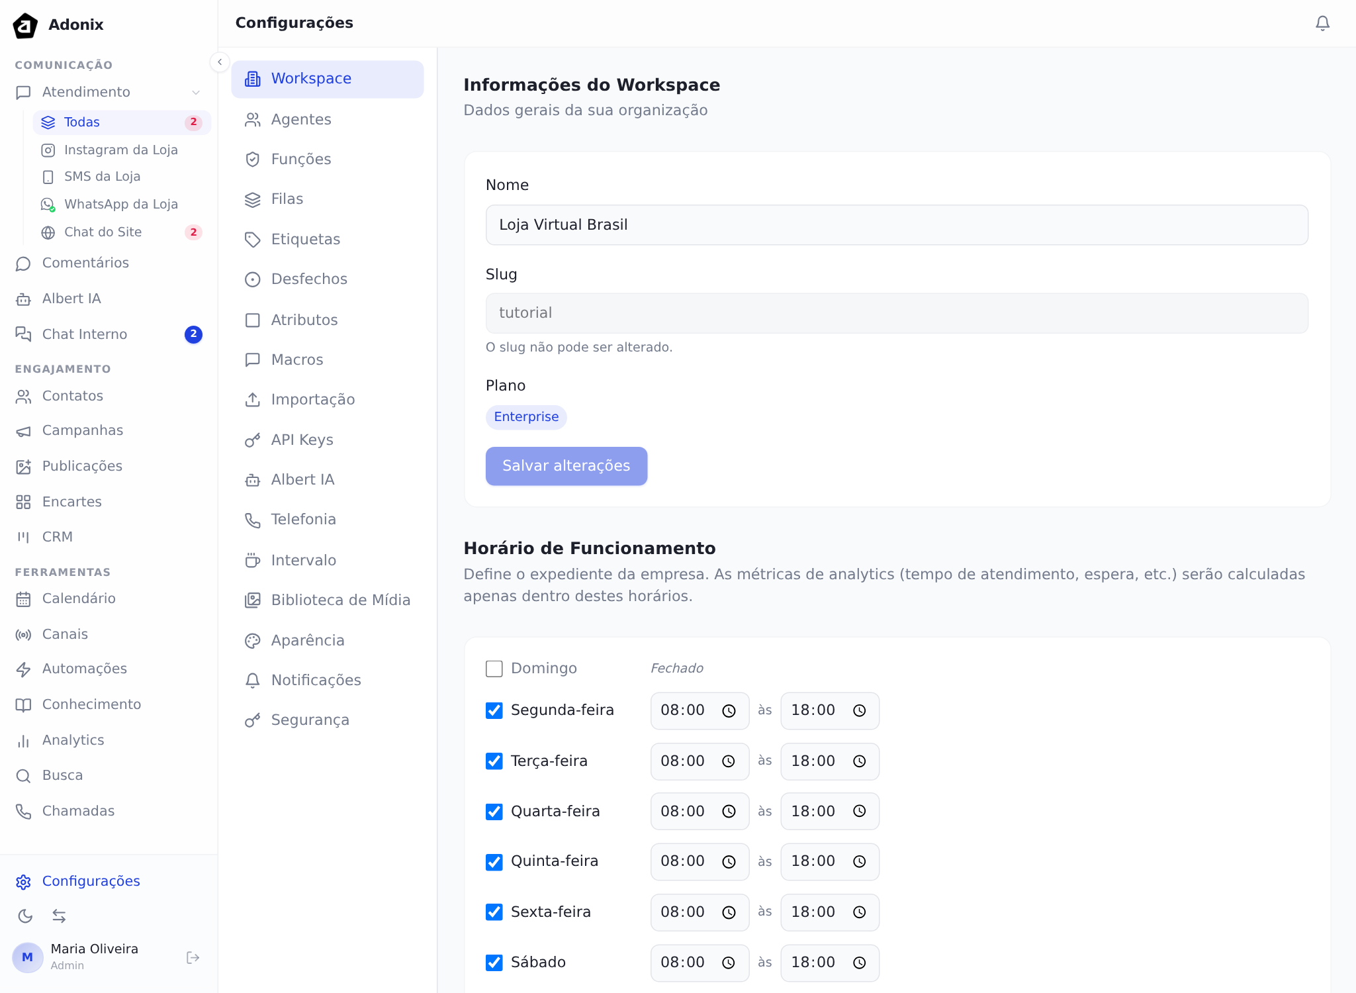This screenshot has width=1356, height=993.
Task: Open the WhatsApp da Loja channel
Action: click(x=122, y=205)
